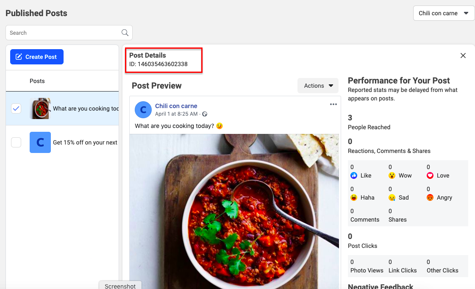Screen dimensions: 475x289
Task: Click the Shares count label
Action: tap(397, 220)
